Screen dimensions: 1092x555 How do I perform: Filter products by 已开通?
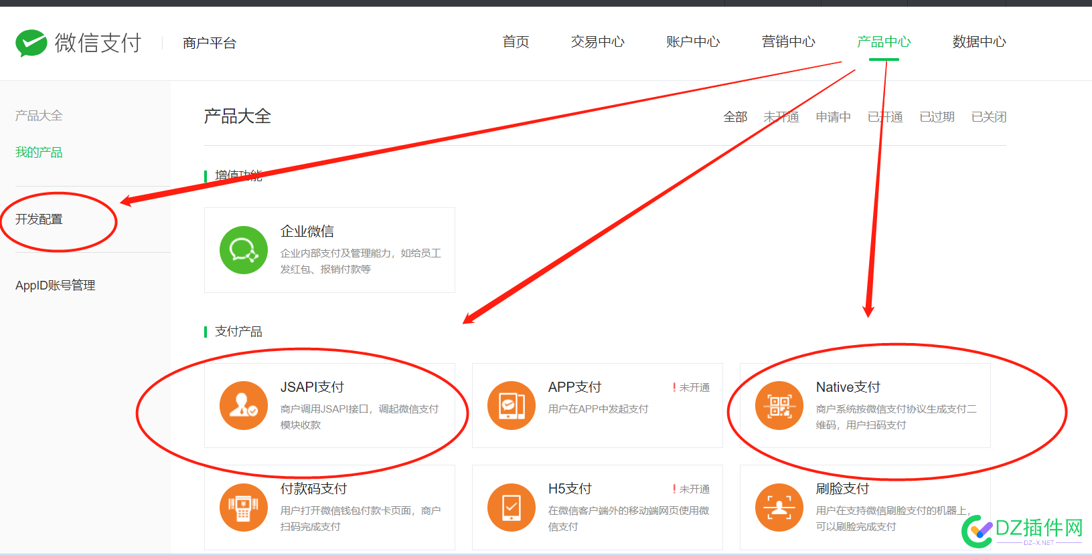(x=885, y=117)
